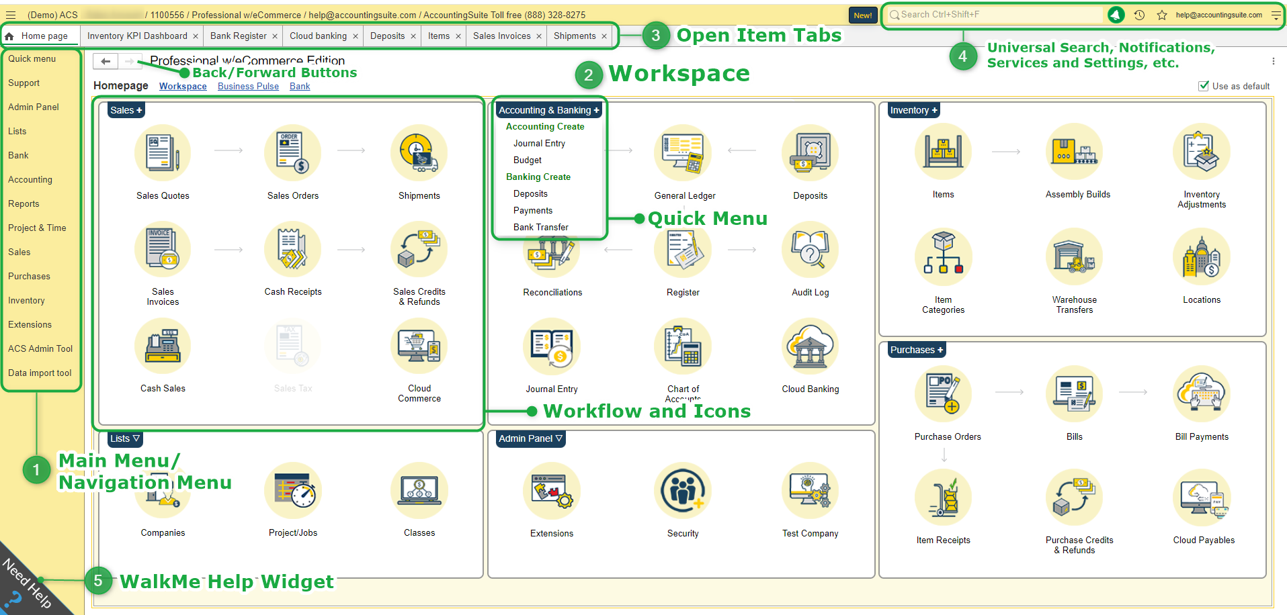This screenshot has height=615, width=1287.
Task: Open the Deposits workflow icon
Action: tap(811, 154)
